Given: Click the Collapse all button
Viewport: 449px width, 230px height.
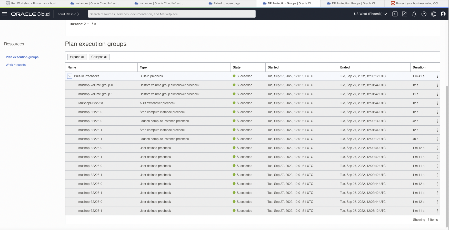Looking at the screenshot, I should click(99, 57).
